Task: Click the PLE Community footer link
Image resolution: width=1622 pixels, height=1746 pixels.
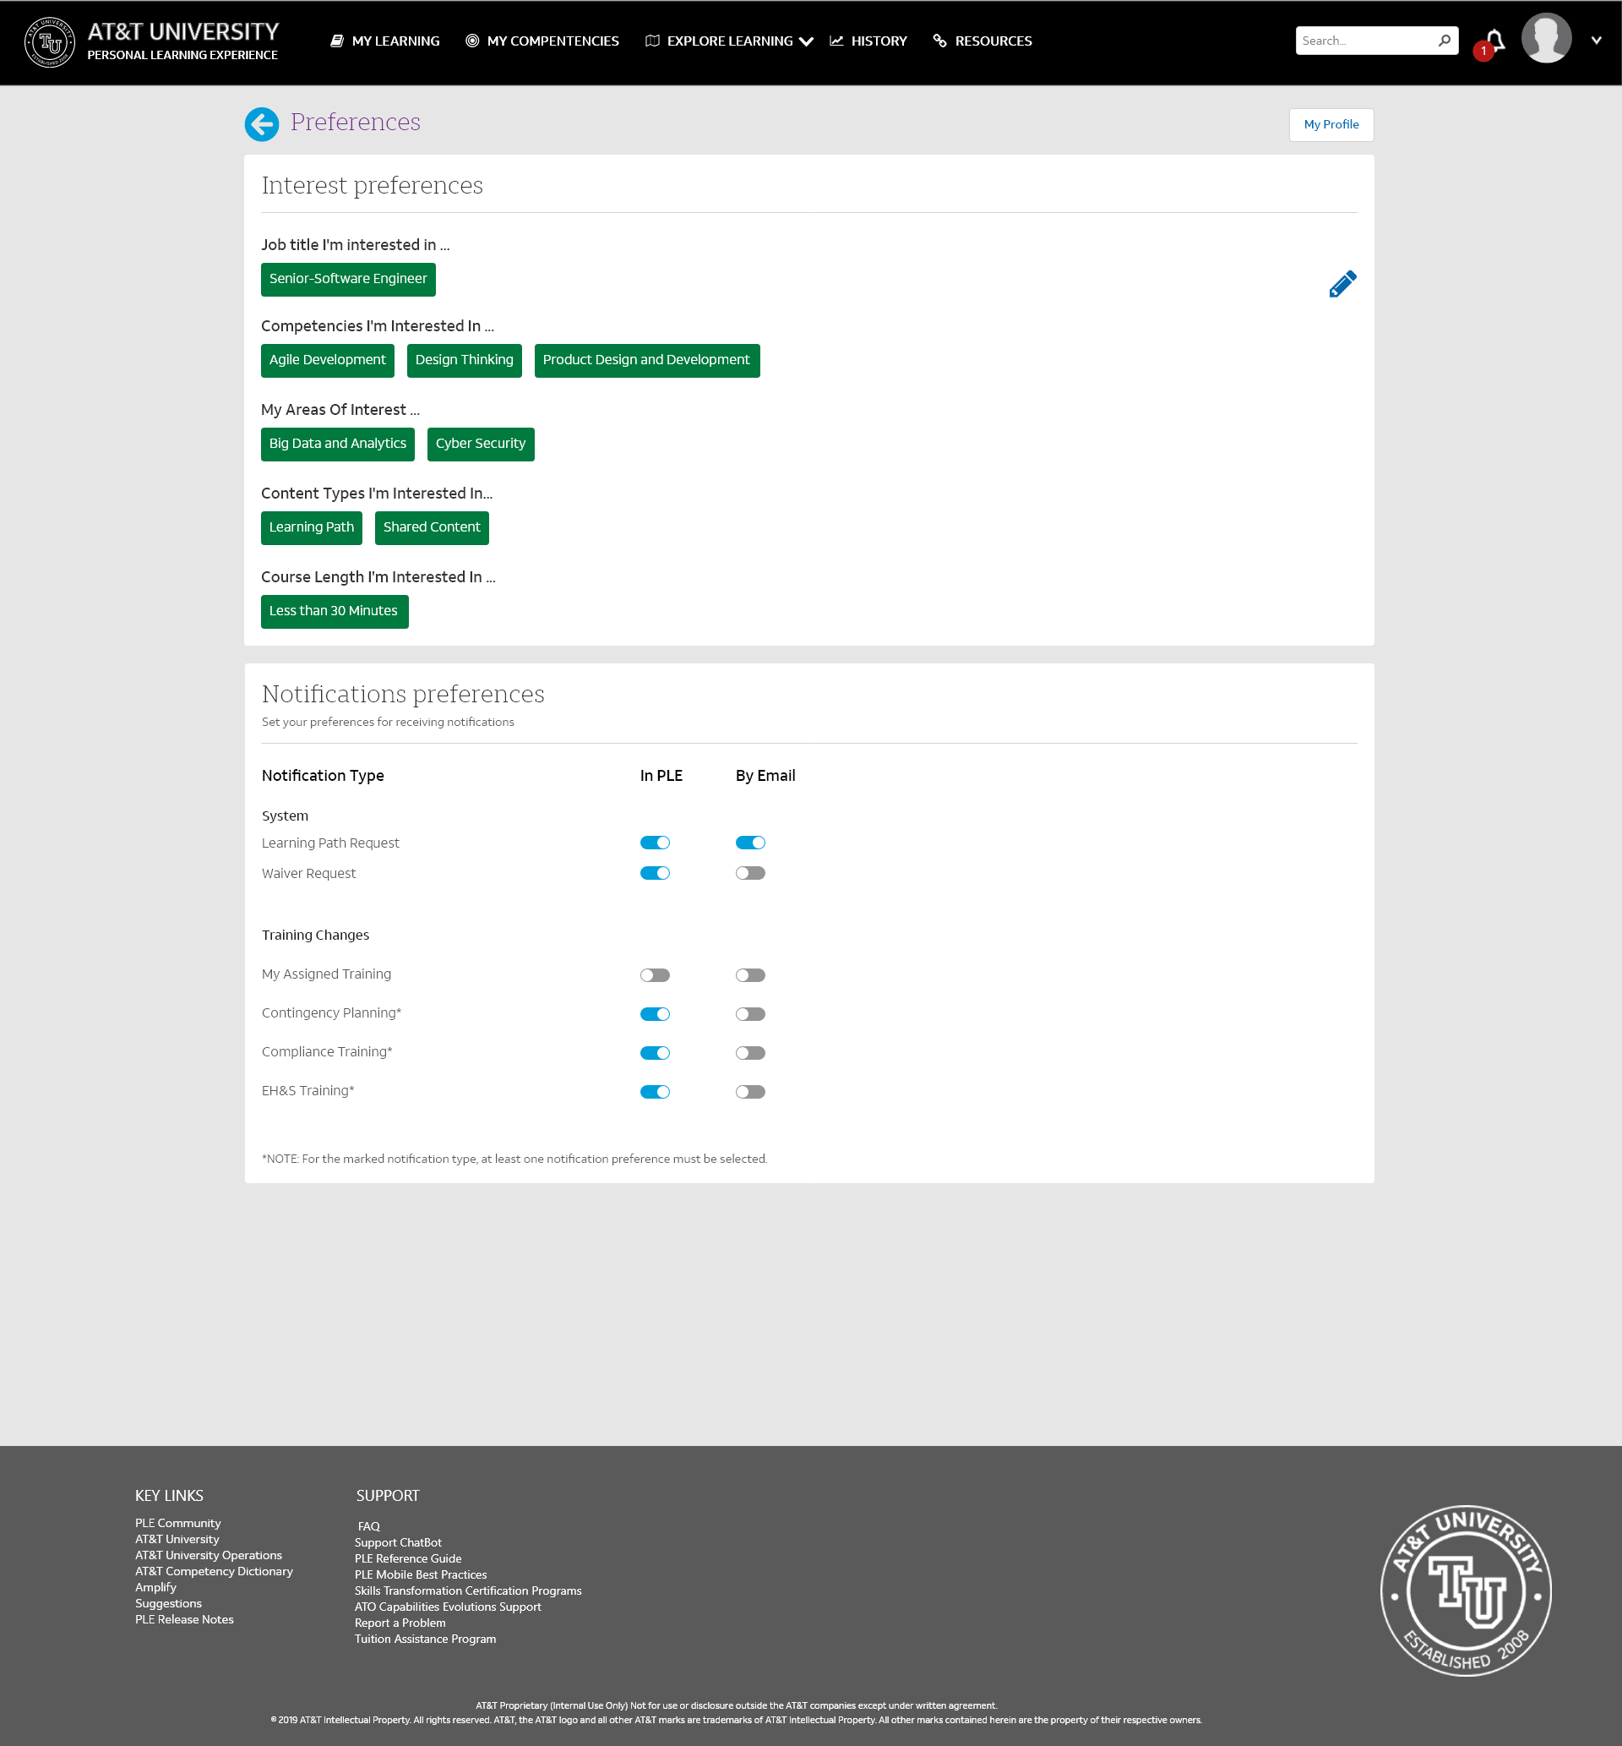Action: pos(177,1522)
